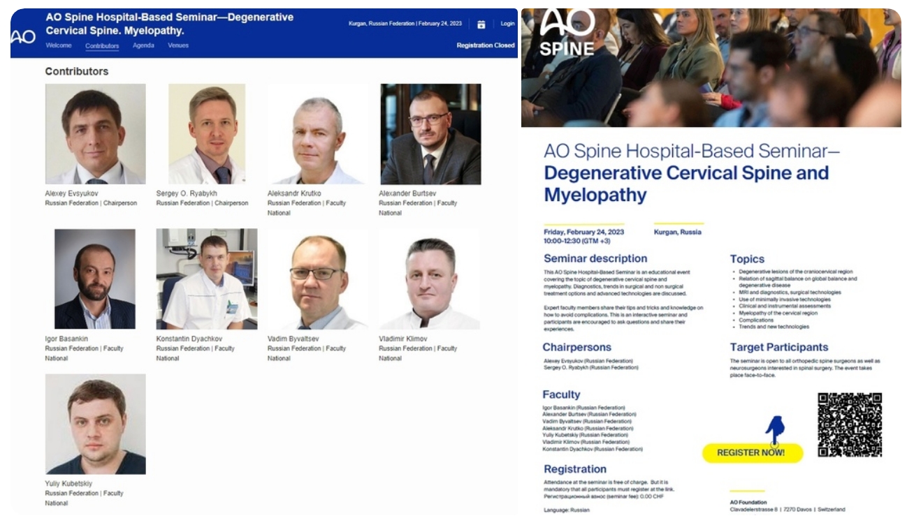914x532 pixels.
Task: Open Vladimir Klimov's photo
Action: click(x=430, y=279)
